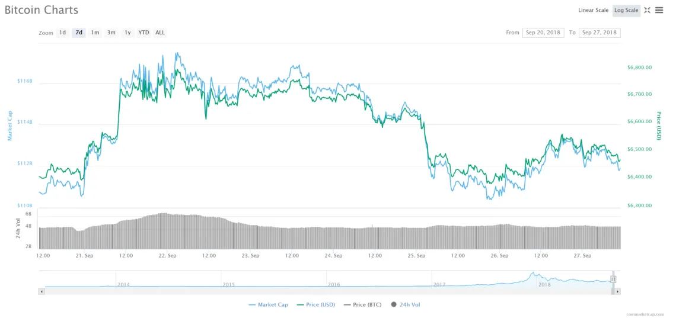Toggle Price (USD) line visibility
Image resolution: width=676 pixels, height=318 pixels.
pos(315,304)
